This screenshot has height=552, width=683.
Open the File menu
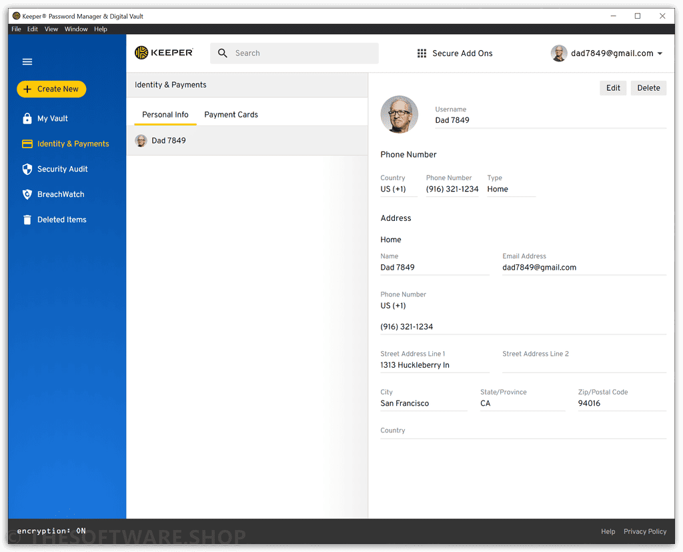coord(16,29)
